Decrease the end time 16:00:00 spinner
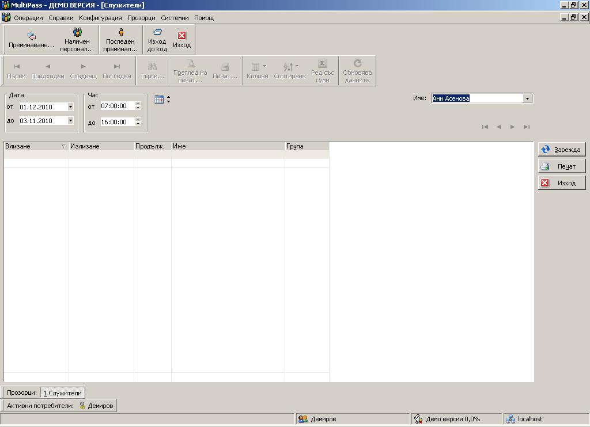The image size is (590, 427). click(x=137, y=124)
